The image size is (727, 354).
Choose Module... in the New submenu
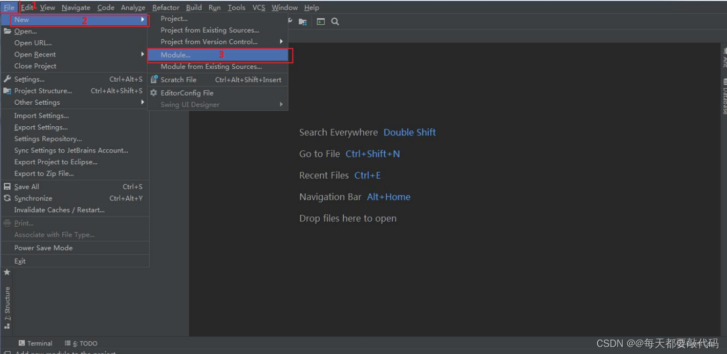(218, 55)
